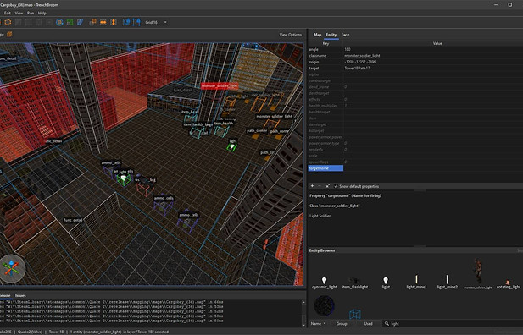Activate the blue Shear tool
Viewport: 523px width, 335px height.
click(x=80, y=22)
